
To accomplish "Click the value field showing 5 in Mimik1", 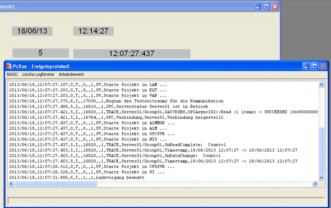I will click(41, 53).
